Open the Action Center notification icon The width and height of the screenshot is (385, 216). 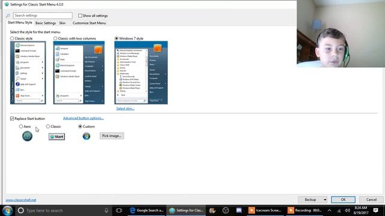point(375,211)
